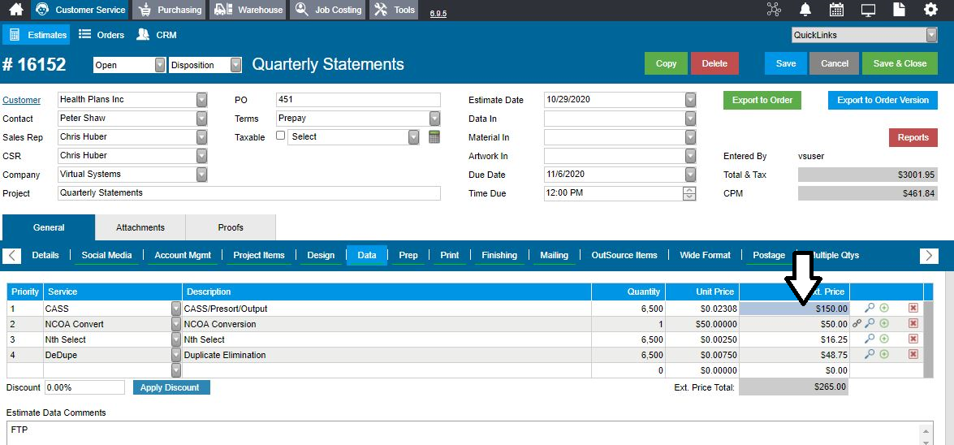This screenshot has height=445, width=954.
Task: Open the calendar icon in top bar
Action: (836, 10)
